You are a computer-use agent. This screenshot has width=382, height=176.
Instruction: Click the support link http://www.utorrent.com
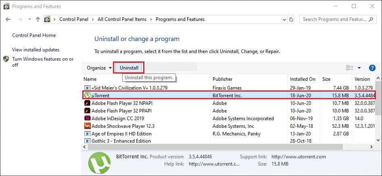(299, 157)
